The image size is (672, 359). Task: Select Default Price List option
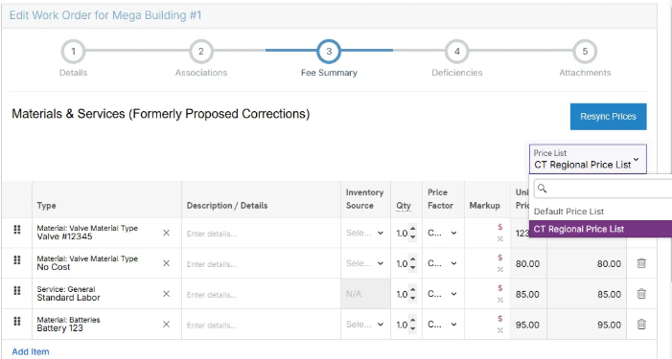point(568,212)
